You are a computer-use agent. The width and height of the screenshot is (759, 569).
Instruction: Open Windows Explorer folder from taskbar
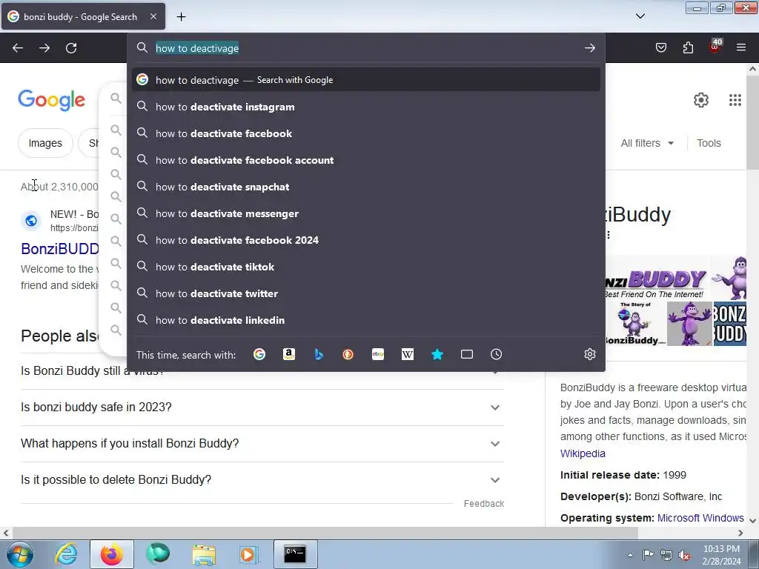pyautogui.click(x=203, y=554)
